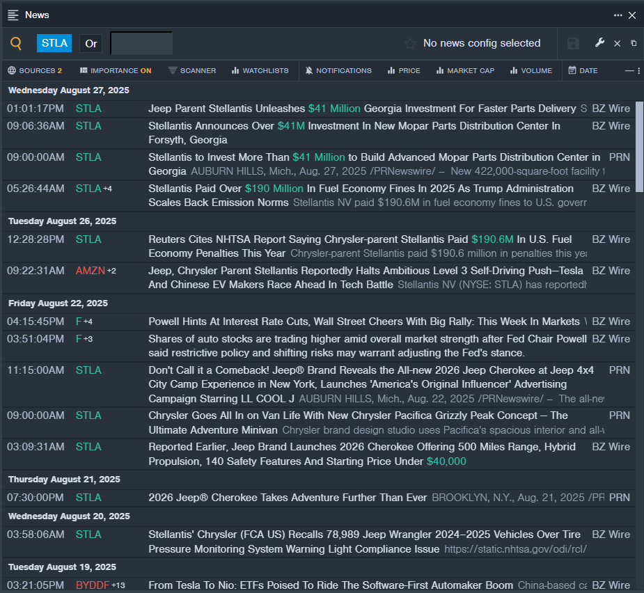Open the three-dot options menu
Screen dimensions: 644x593
618,15
